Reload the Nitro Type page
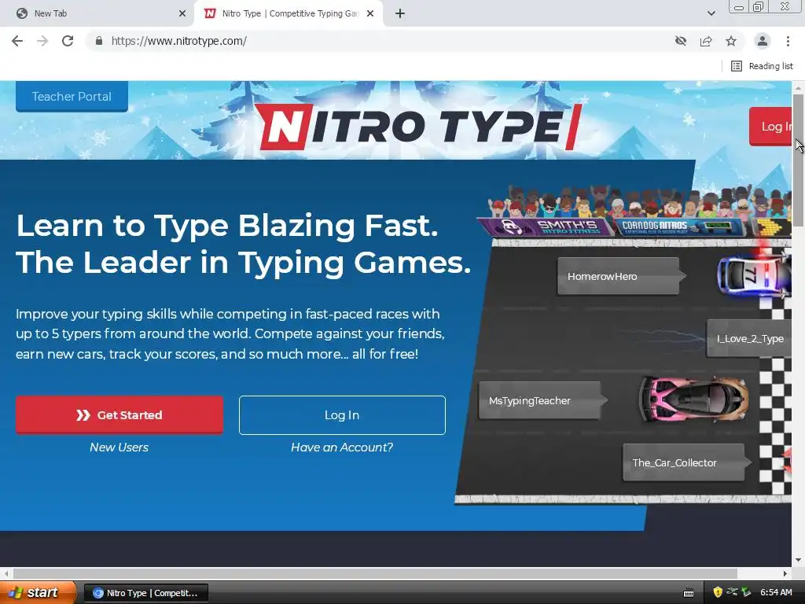The height and width of the screenshot is (604, 805). [x=68, y=41]
